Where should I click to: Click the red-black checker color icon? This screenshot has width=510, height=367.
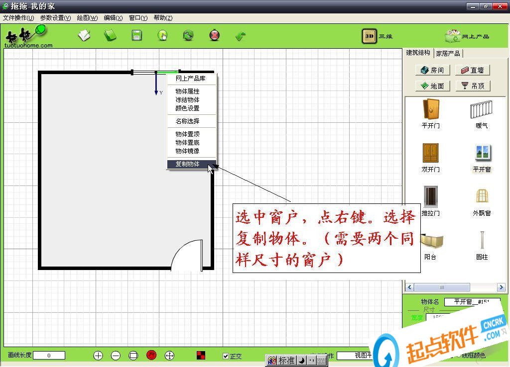click(x=201, y=355)
